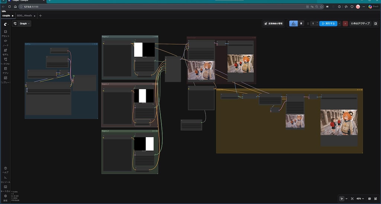Click the blue highlighted toolbar icon

pos(294,23)
